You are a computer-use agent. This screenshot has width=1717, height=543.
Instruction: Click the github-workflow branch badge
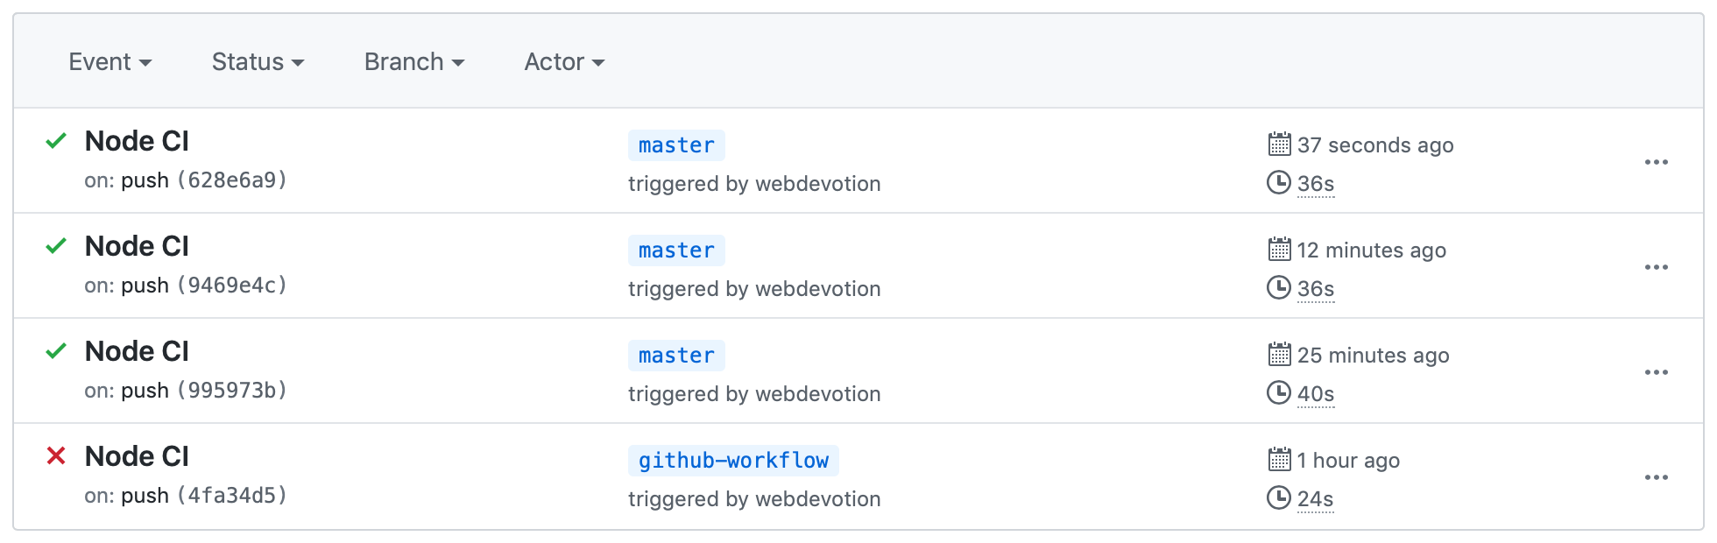(x=732, y=460)
